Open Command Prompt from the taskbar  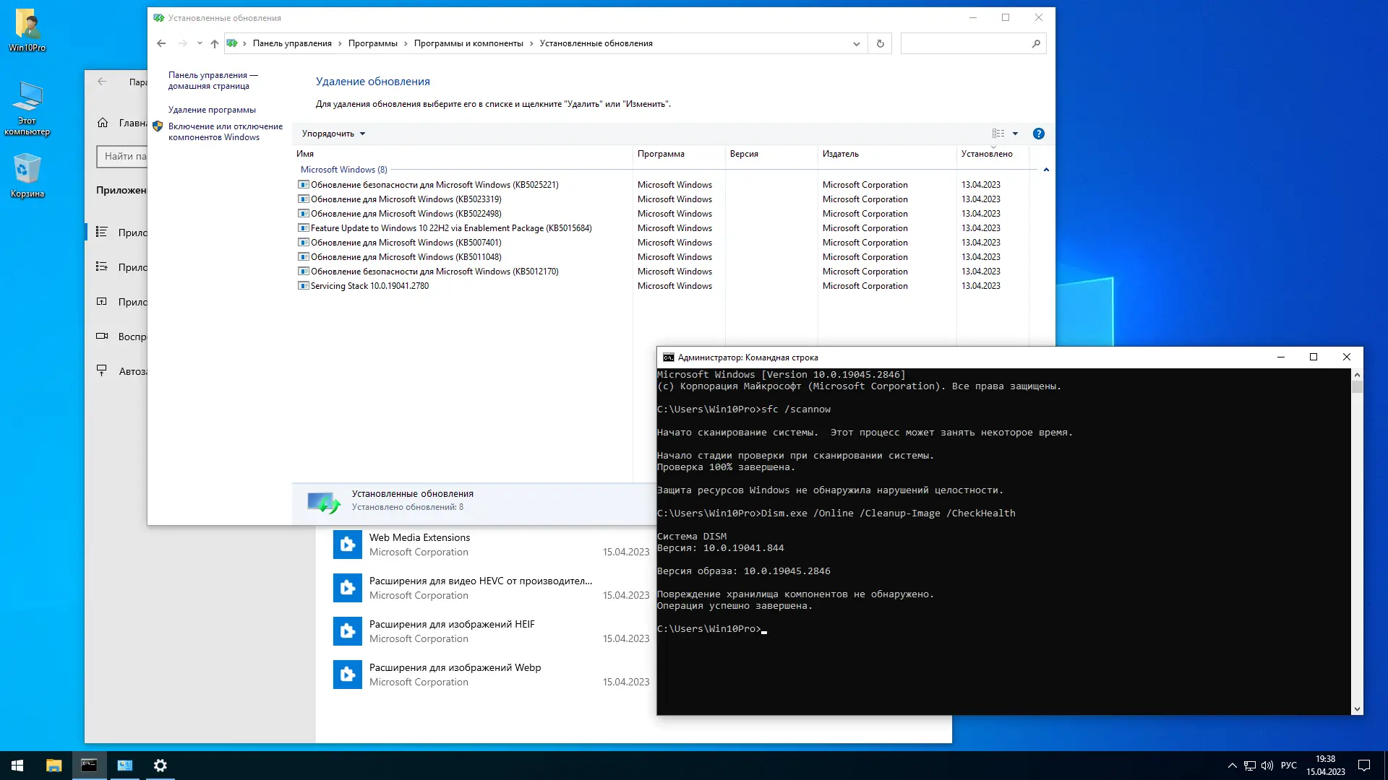coord(90,765)
